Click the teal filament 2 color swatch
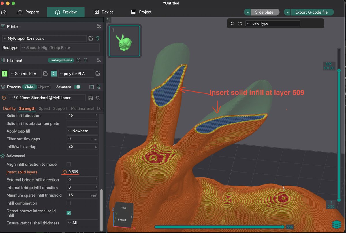 coord(54,74)
